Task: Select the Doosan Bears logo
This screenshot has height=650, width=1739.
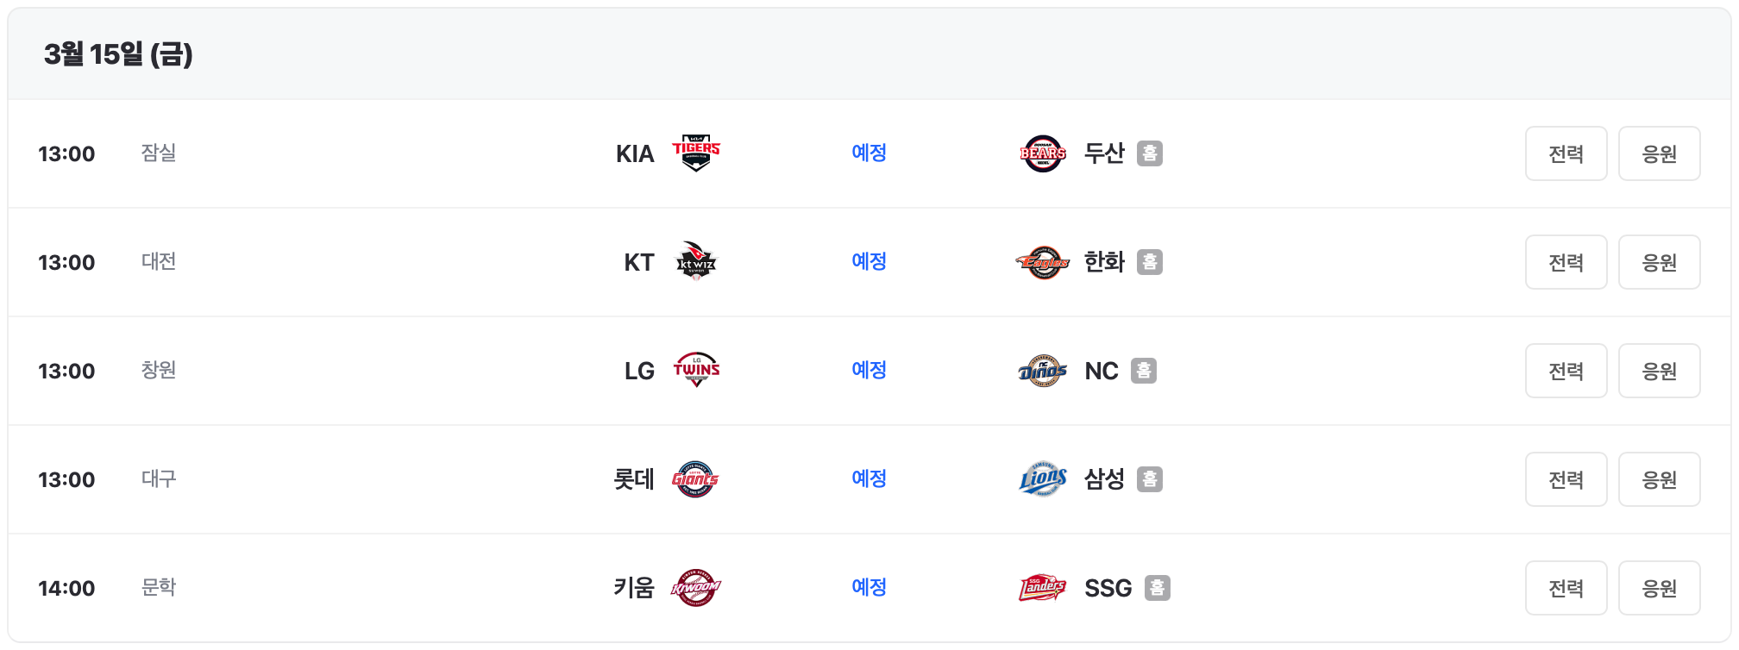Action: [x=1043, y=153]
